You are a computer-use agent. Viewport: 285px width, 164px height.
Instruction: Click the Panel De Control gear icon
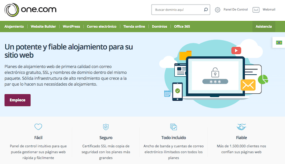217,10
